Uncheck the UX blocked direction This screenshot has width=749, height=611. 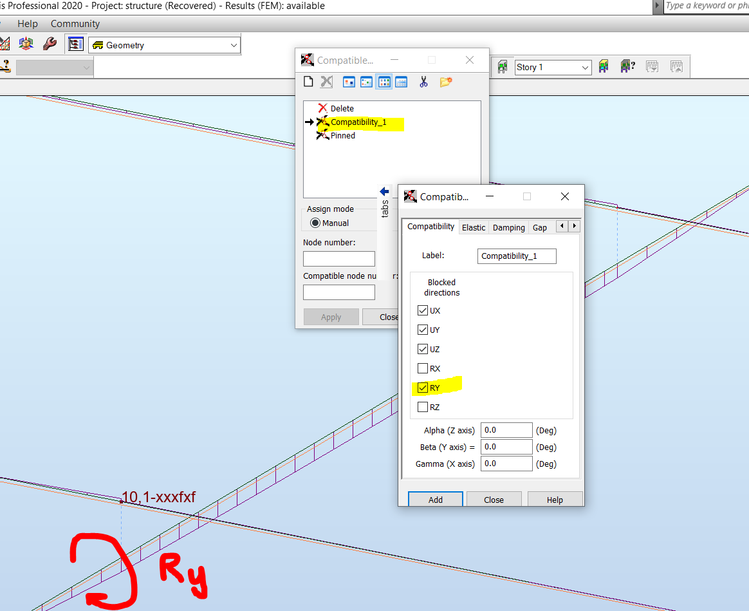422,310
